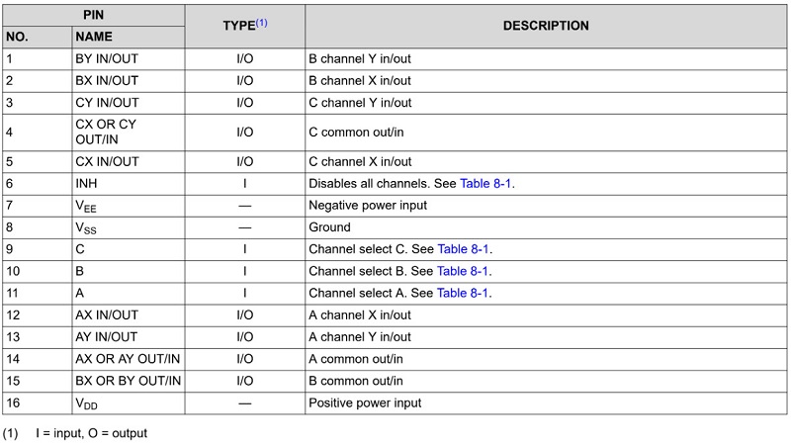The height and width of the screenshot is (446, 791).
Task: Click the 'C common out/in' description
Action: [x=356, y=133]
